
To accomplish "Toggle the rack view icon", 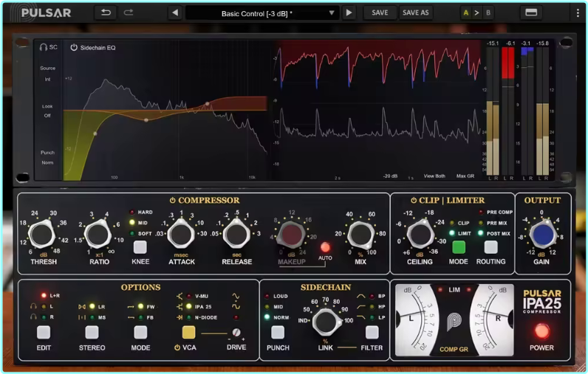I will [x=531, y=13].
